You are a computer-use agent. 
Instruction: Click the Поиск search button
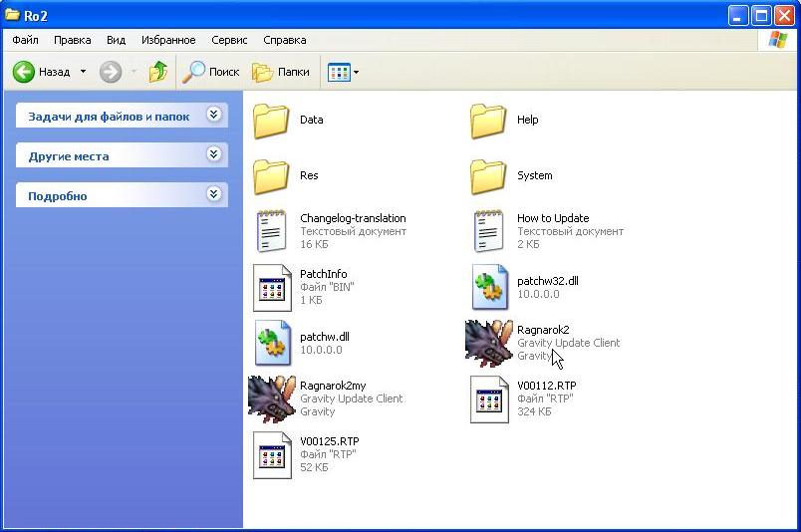(x=211, y=72)
